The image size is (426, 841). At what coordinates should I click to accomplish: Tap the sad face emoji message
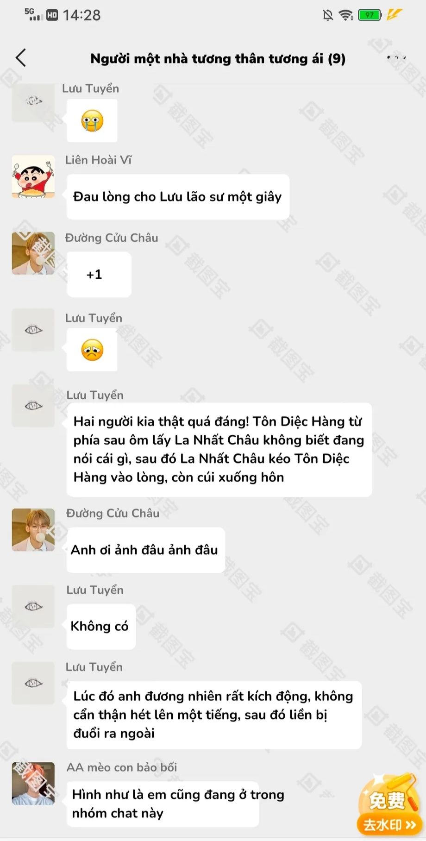click(x=92, y=350)
